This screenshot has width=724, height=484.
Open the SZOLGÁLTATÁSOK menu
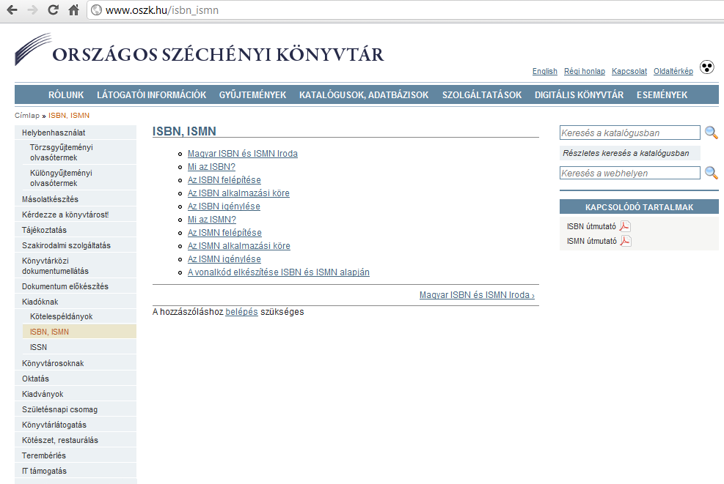point(482,95)
